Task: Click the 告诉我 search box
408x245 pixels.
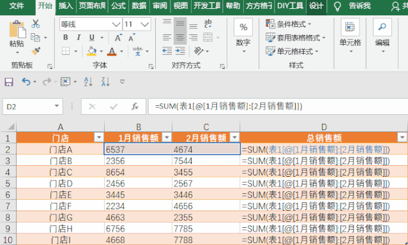Action: pyautogui.click(x=359, y=6)
